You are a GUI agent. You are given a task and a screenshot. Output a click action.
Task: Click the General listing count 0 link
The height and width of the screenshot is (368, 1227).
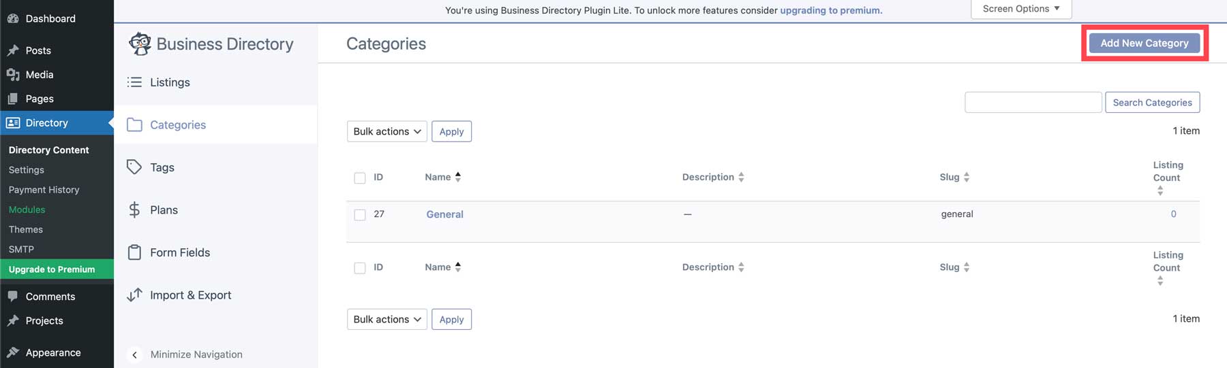point(1173,214)
